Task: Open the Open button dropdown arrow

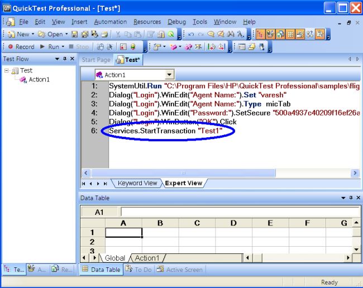Action: pos(66,34)
